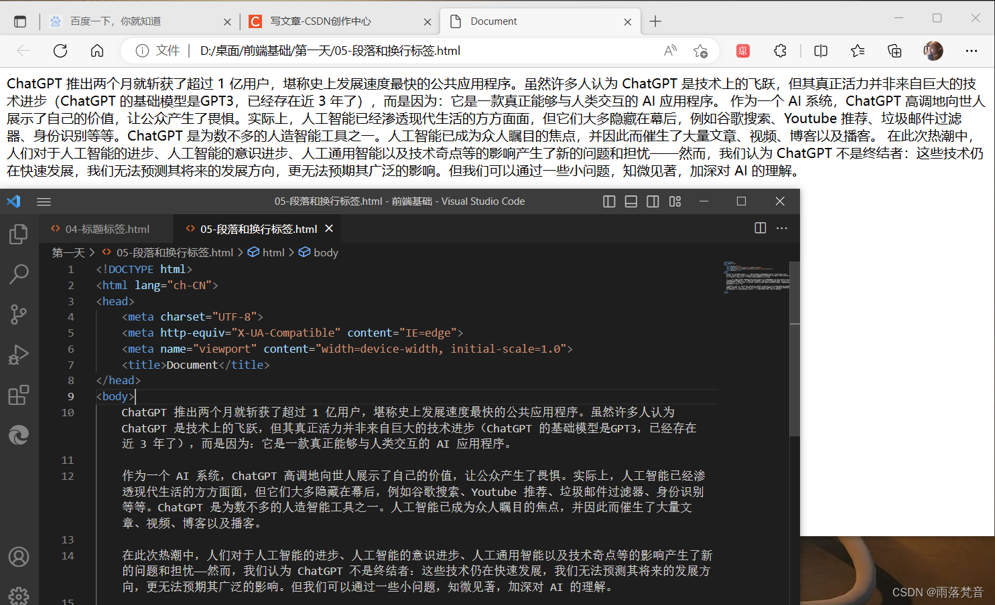Open editor More Actions ellipsis

782,228
